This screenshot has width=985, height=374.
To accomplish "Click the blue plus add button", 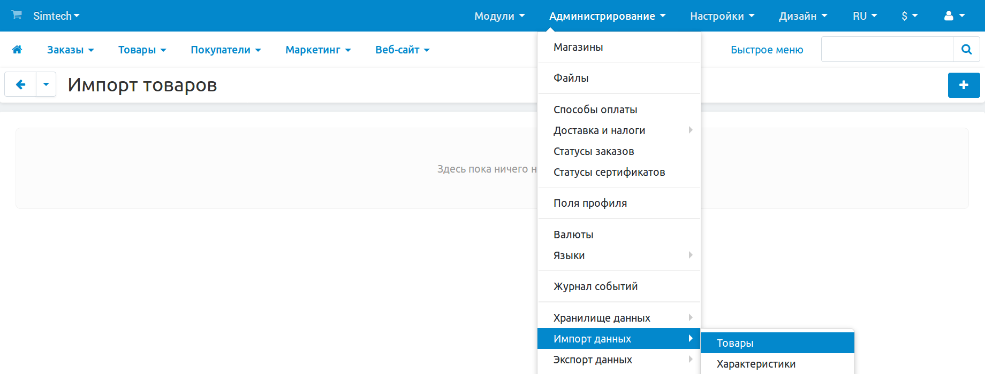I will (x=964, y=85).
